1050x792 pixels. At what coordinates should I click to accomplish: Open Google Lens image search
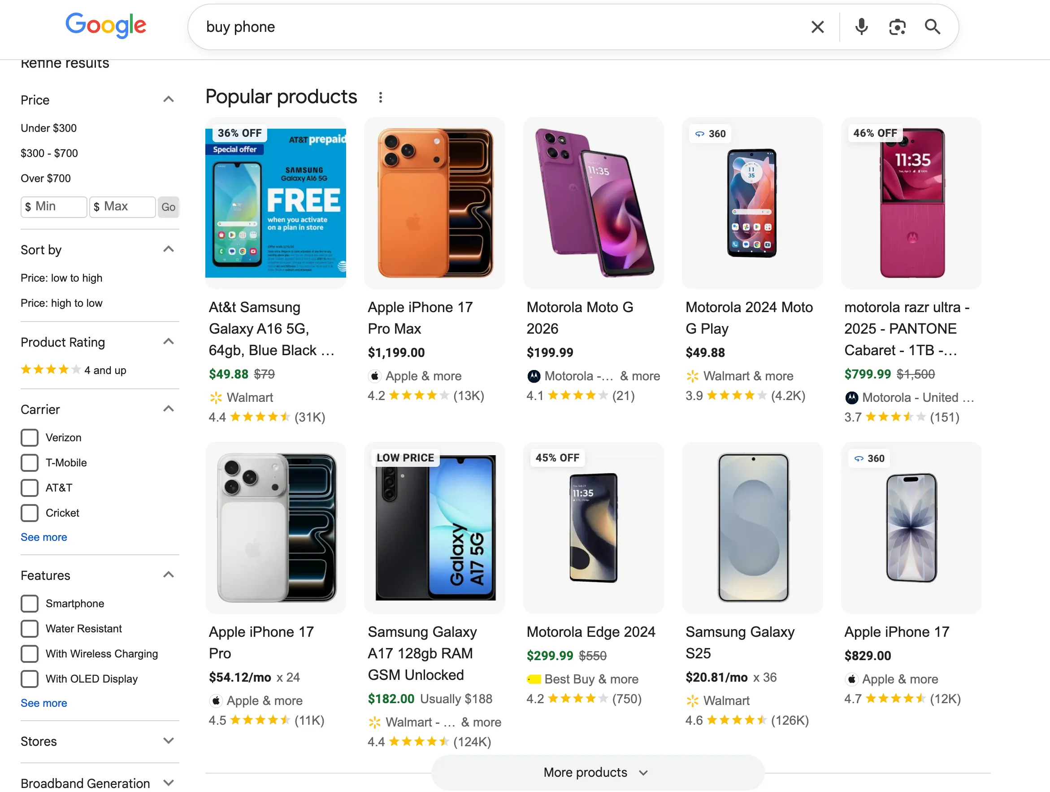[x=897, y=27]
